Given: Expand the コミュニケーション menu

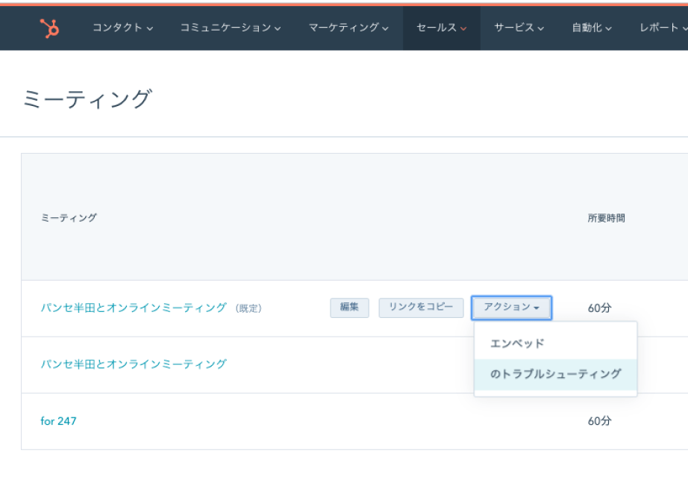Looking at the screenshot, I should [x=230, y=28].
